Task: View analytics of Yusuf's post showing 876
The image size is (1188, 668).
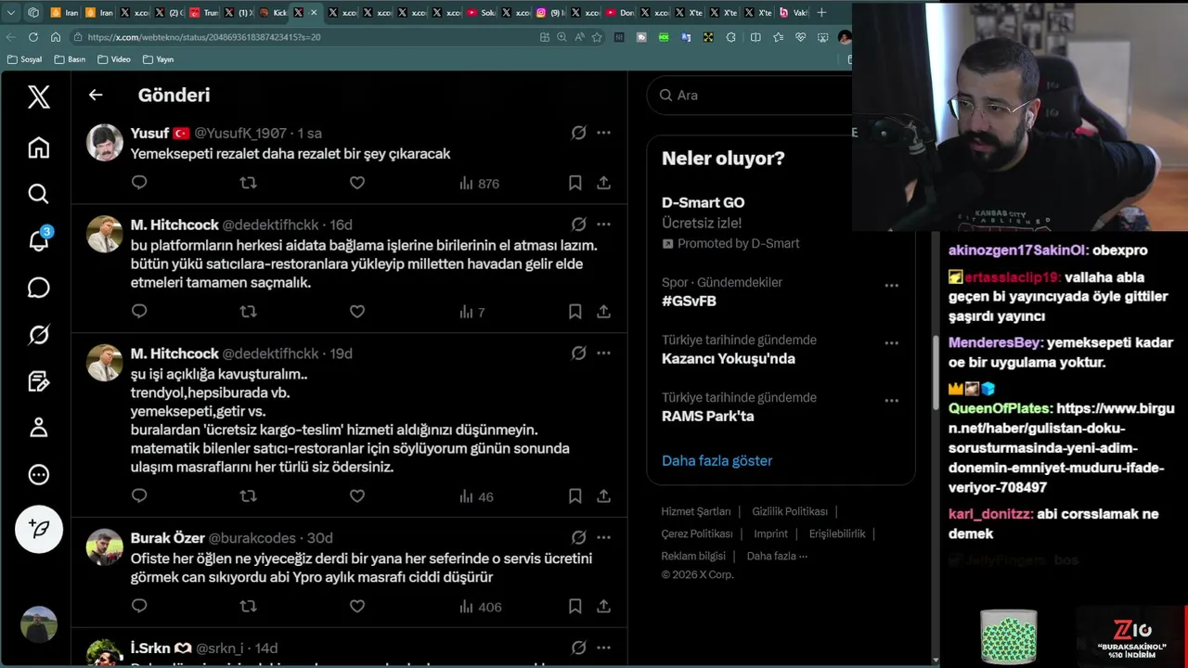Action: pyautogui.click(x=479, y=184)
